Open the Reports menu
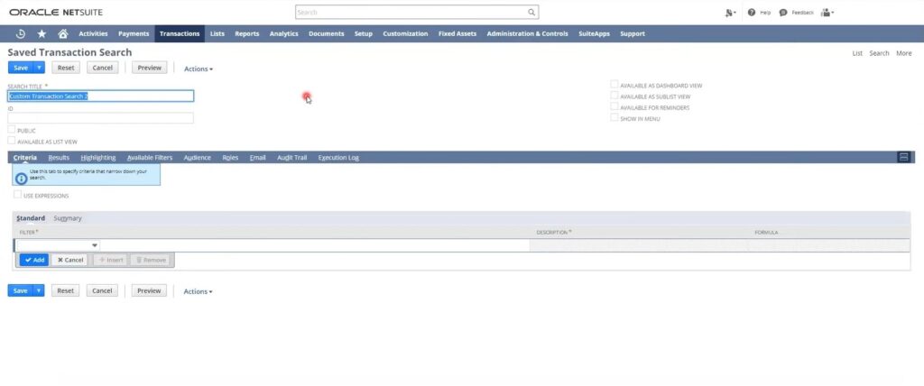Viewport: 924px width, 386px height. [247, 33]
